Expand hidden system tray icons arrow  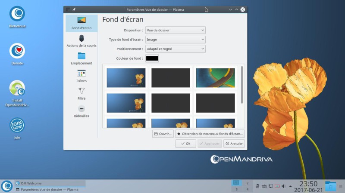tap(290, 187)
